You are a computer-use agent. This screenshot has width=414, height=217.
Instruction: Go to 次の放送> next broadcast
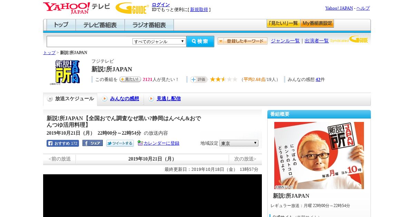pos(245,159)
